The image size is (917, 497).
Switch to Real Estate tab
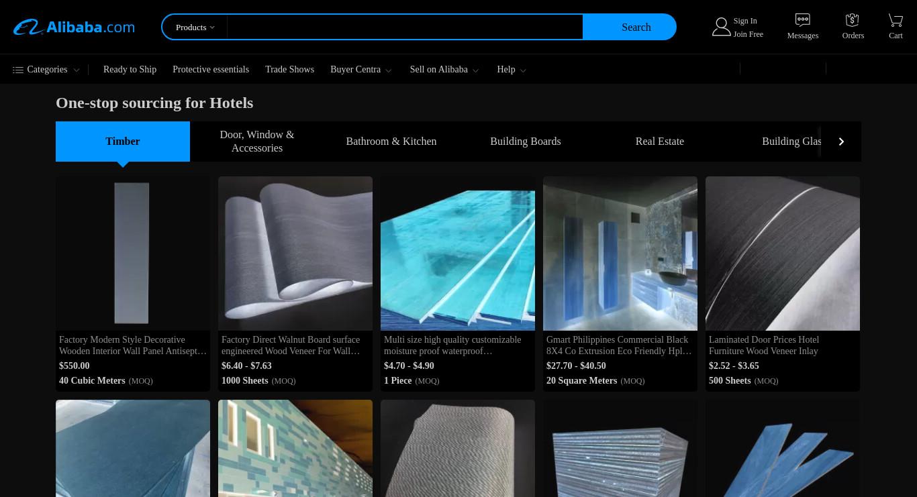[x=660, y=142]
